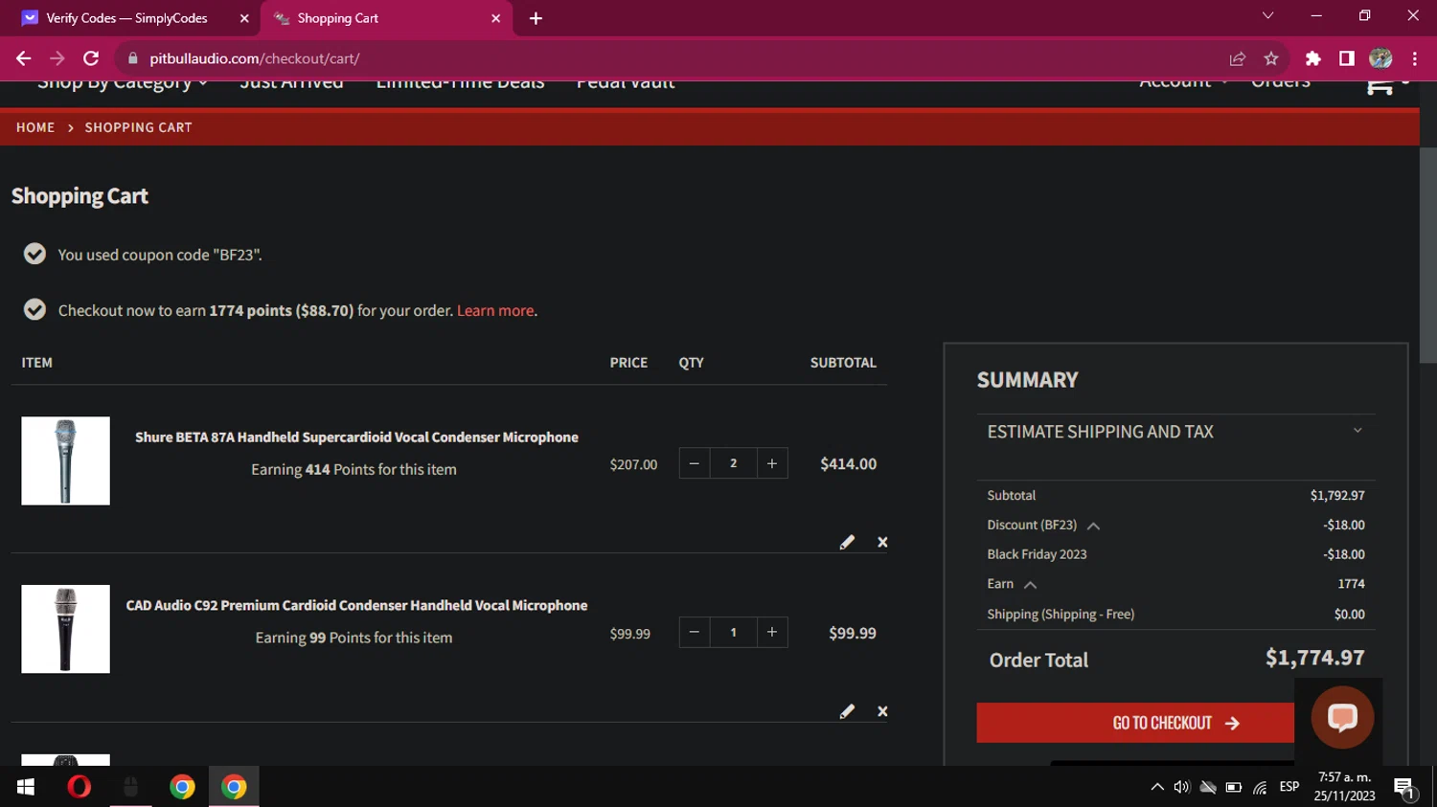The image size is (1437, 807).
Task: Reload the page with refresh icon
Action: (91, 58)
